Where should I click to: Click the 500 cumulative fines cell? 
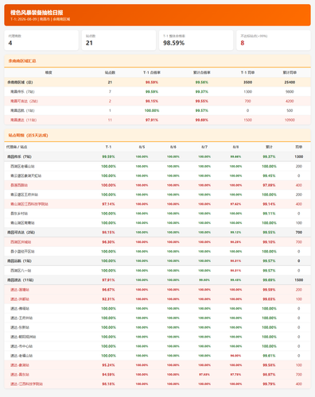pyautogui.click(x=290, y=110)
